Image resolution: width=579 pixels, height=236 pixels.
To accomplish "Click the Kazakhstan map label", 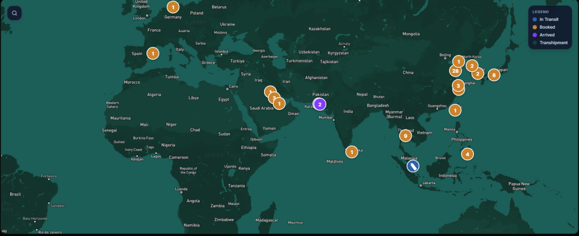I will point(319,29).
